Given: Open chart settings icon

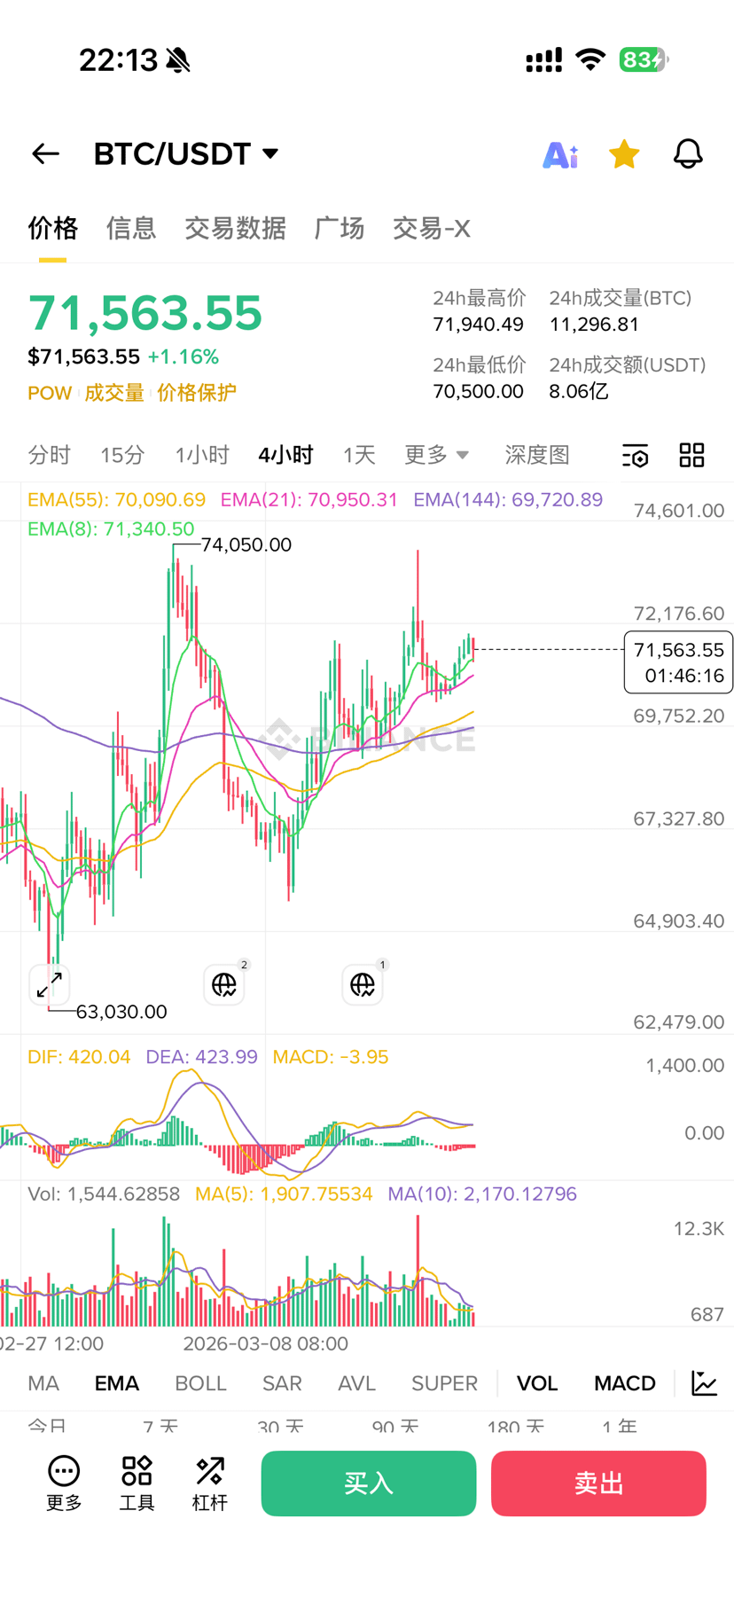Looking at the screenshot, I should click(636, 456).
